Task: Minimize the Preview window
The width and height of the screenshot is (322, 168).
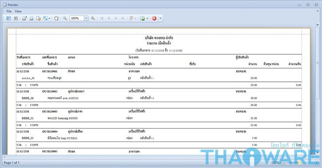Action: 299,5
